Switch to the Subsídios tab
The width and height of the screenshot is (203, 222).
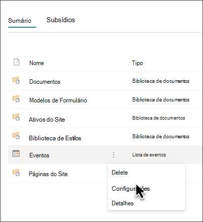(x=61, y=20)
